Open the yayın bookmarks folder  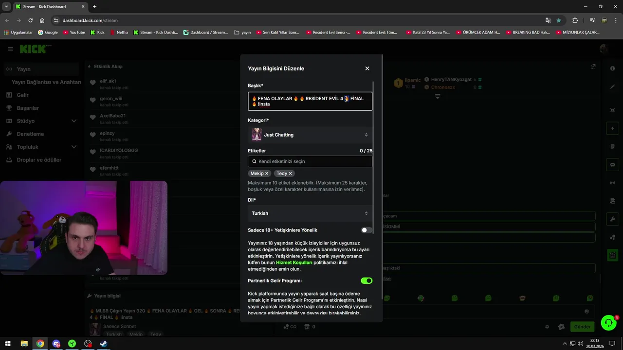pos(242,33)
